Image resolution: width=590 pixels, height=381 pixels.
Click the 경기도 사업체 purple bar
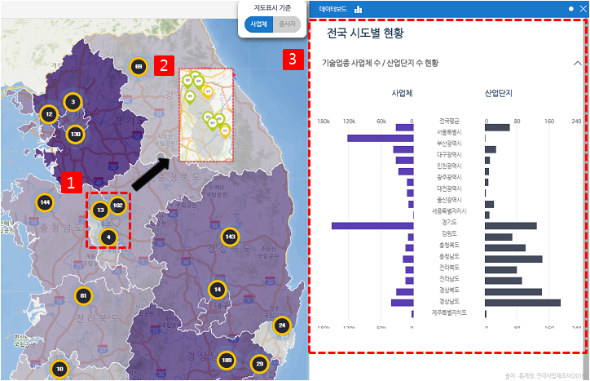coord(372,226)
